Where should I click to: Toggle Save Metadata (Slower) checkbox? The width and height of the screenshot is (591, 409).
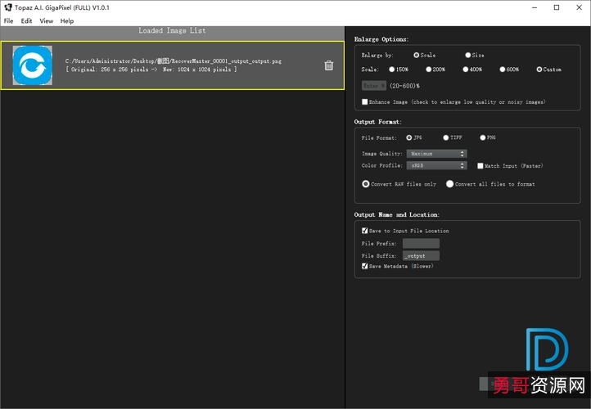[x=365, y=266]
